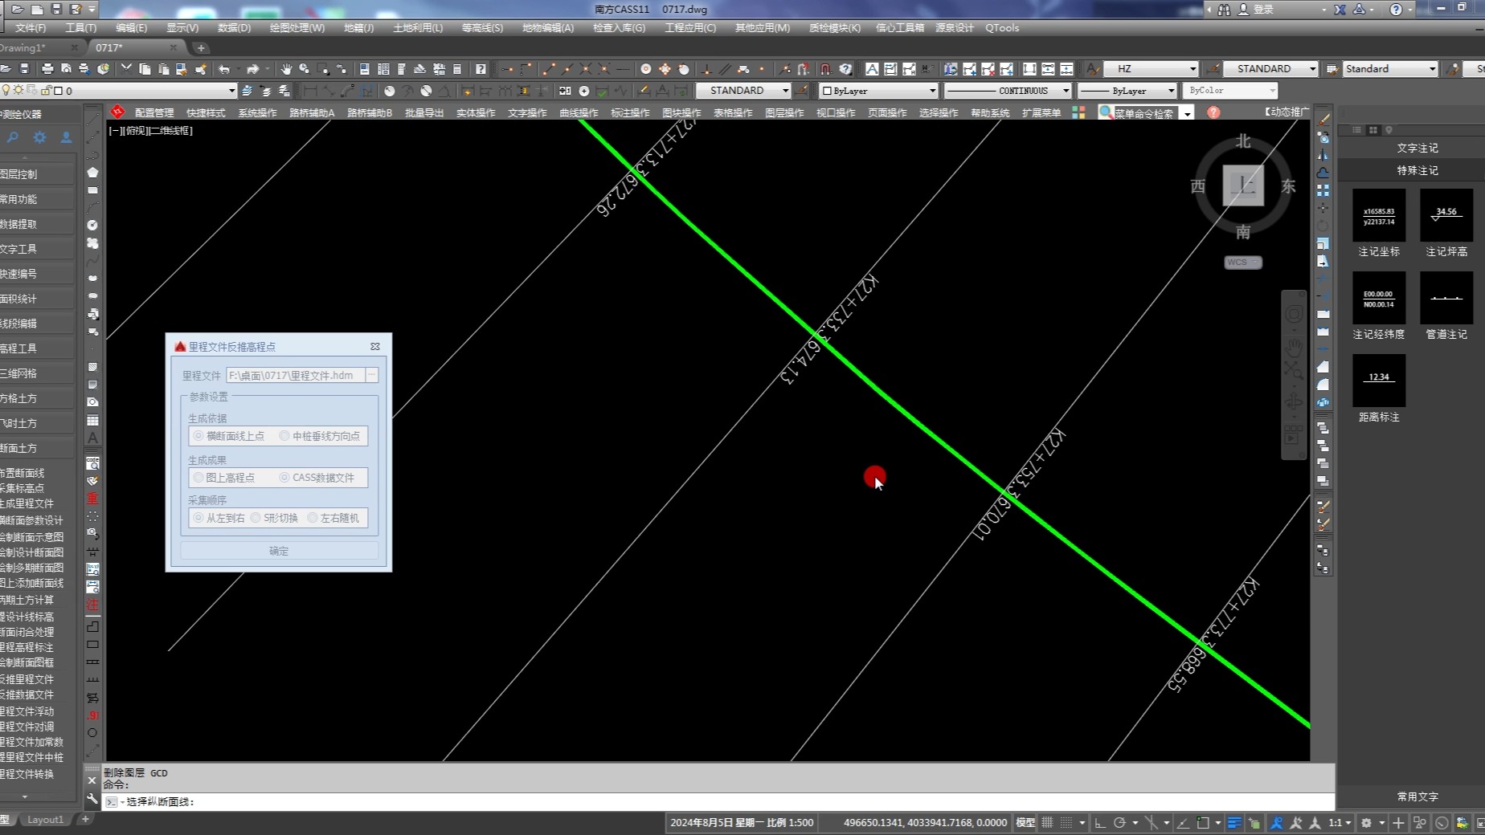Select 横断面线上点 radio button
Viewport: 1485px width, 835px height.
pyautogui.click(x=198, y=436)
